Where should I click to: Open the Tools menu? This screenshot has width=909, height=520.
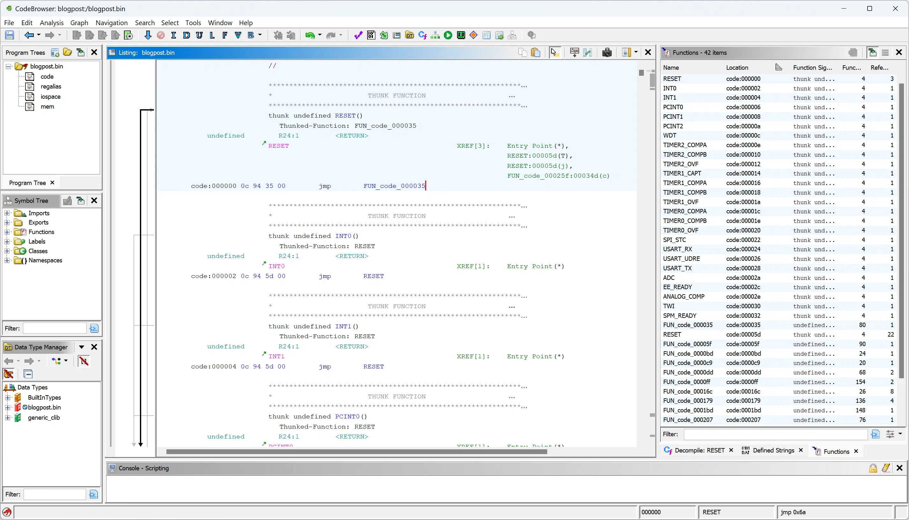pos(193,23)
